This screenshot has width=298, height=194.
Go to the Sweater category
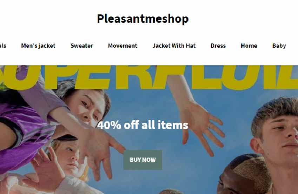pos(82,46)
